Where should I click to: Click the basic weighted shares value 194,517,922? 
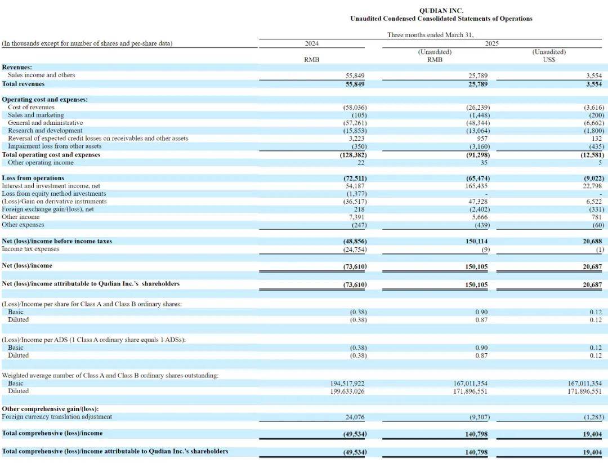(x=347, y=384)
